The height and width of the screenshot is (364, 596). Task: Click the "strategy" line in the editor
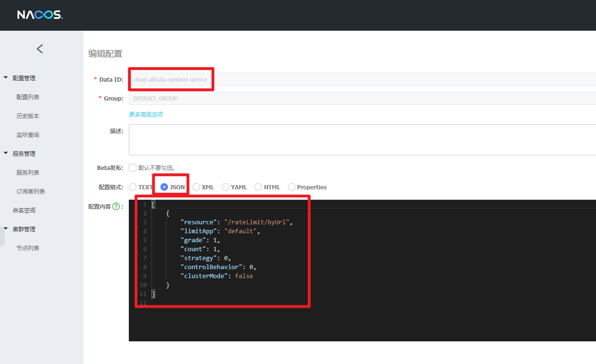206,258
